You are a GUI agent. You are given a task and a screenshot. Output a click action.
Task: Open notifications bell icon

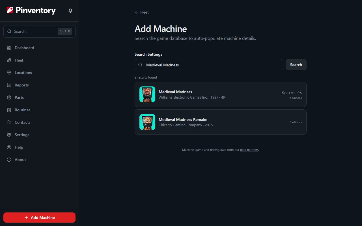[70, 10]
